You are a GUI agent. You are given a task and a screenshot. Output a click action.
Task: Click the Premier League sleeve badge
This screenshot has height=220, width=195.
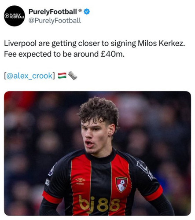(x=52, y=171)
